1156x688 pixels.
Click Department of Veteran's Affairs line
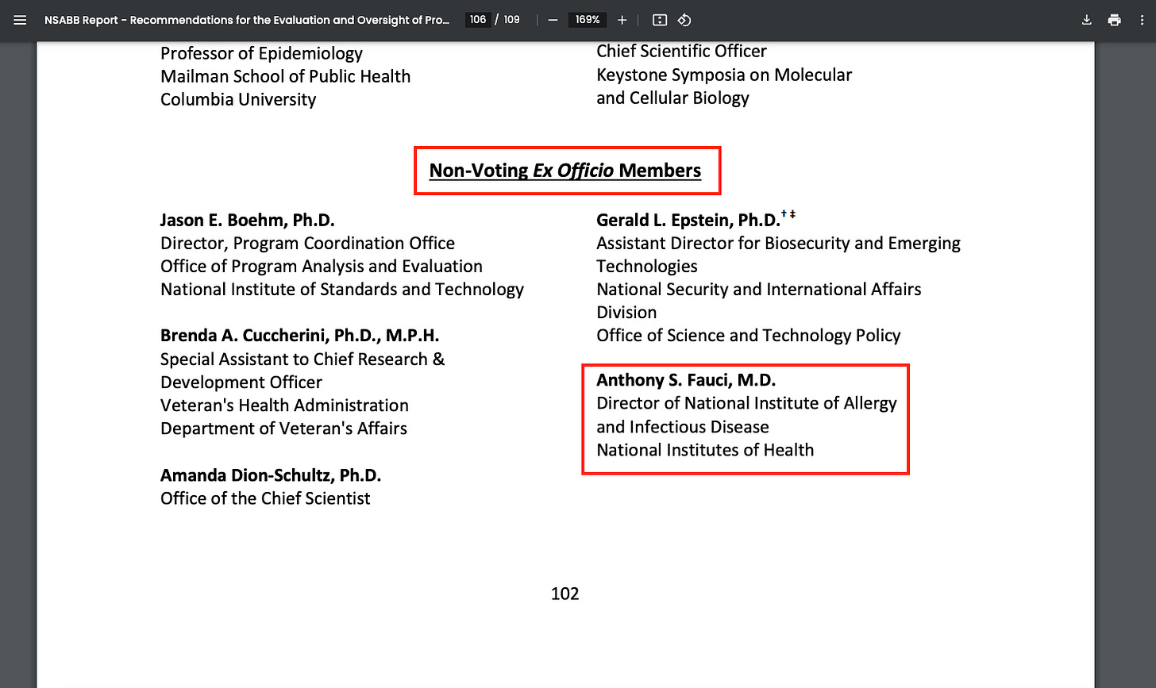[x=283, y=428]
